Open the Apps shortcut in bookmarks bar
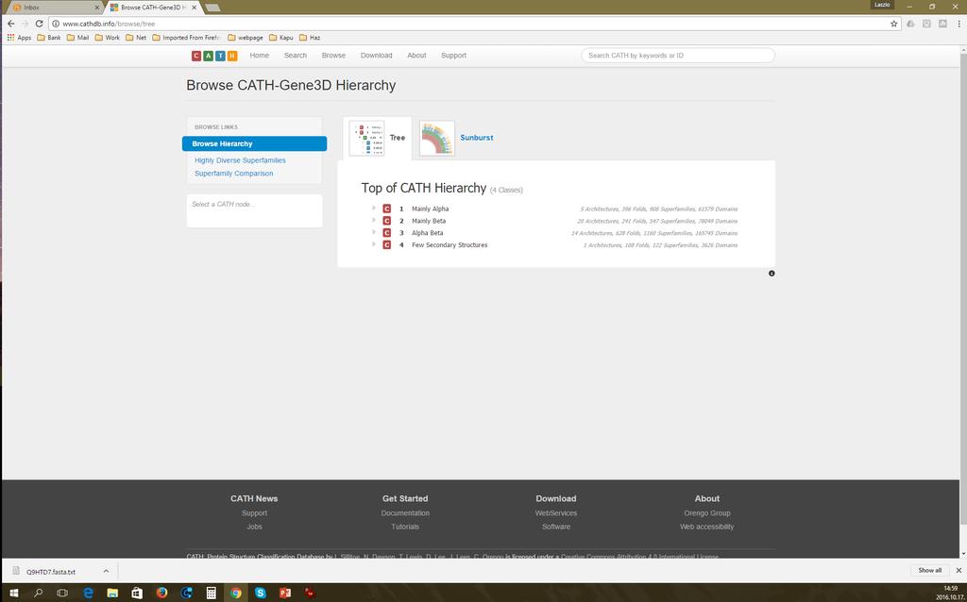This screenshot has width=967, height=602. click(19, 38)
